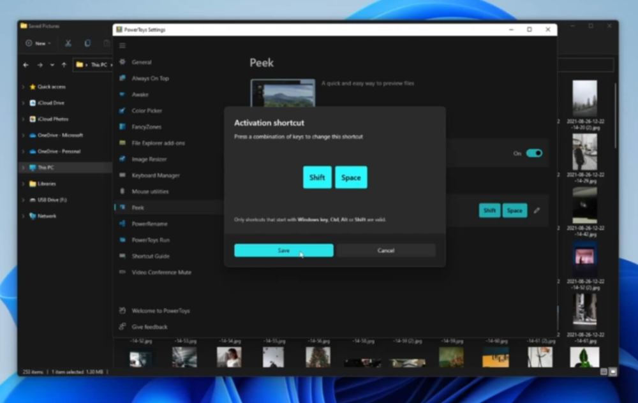The image size is (638, 403).
Task: Switch File Explorer to large thumbnails view icon
Action: 612,372
